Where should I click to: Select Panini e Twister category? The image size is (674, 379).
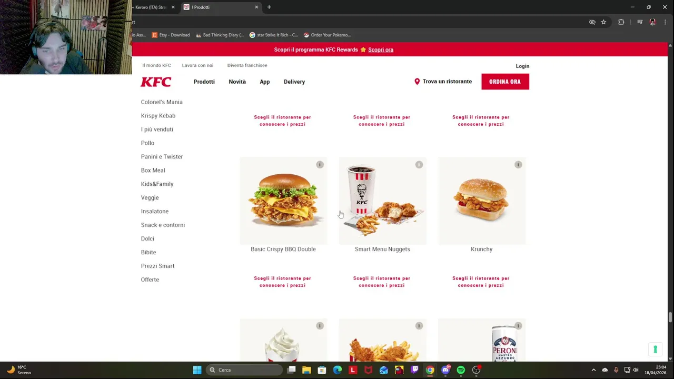coord(162,157)
